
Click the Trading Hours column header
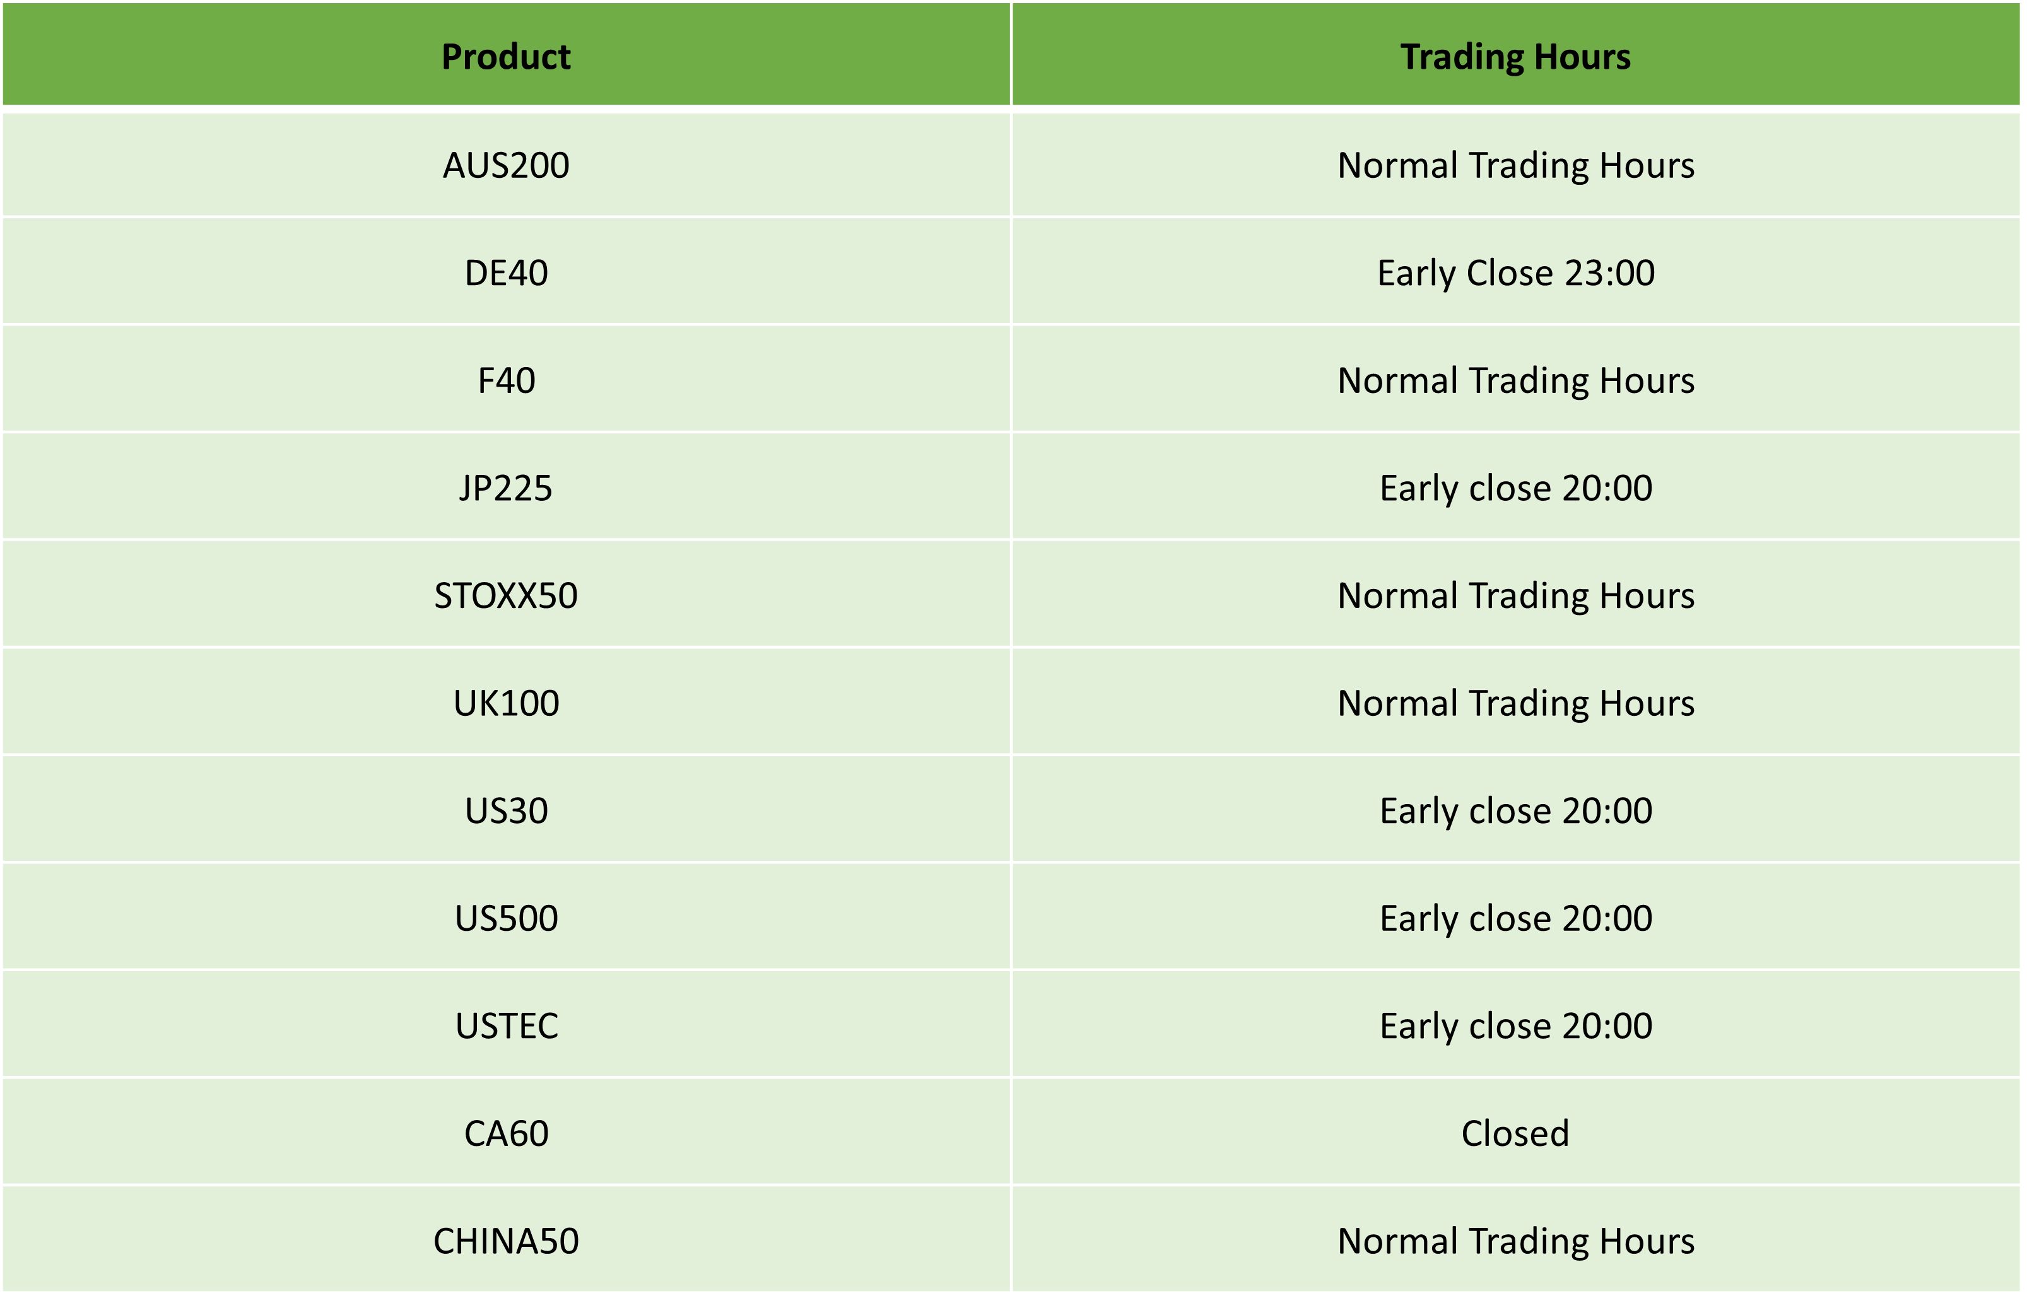click(1515, 55)
